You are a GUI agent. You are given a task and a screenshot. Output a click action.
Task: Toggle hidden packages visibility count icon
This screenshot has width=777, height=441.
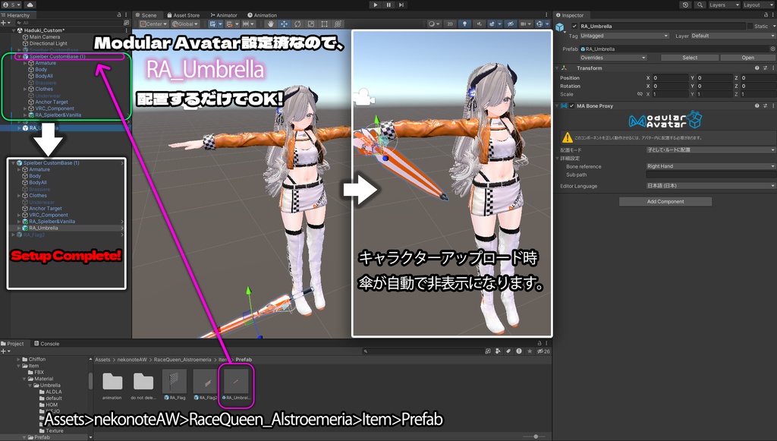543,351
